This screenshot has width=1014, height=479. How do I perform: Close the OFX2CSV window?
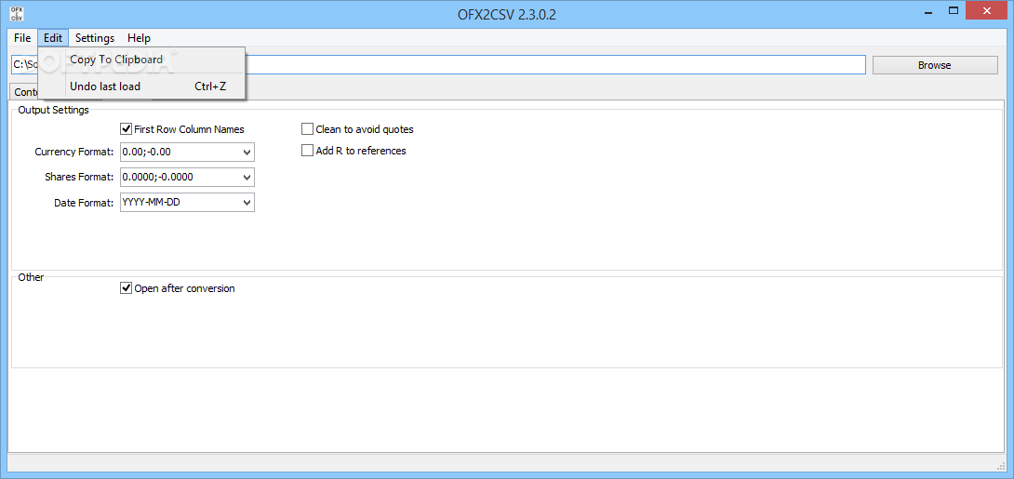987,10
